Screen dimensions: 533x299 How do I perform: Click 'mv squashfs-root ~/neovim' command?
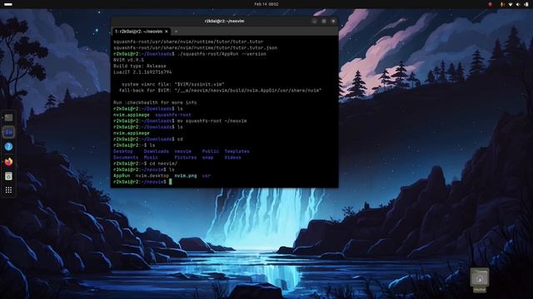click(212, 120)
